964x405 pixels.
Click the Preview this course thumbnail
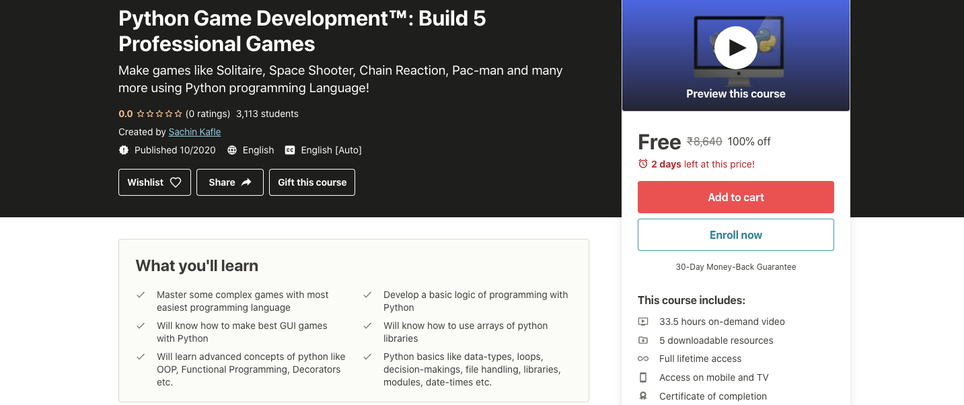tap(736, 55)
